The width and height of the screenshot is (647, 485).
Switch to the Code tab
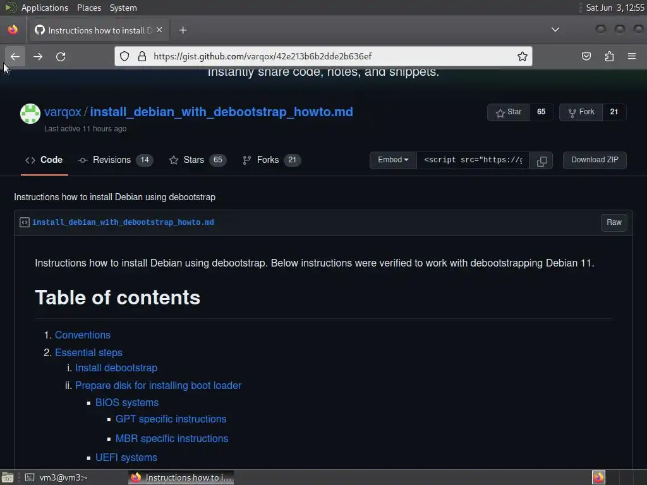tap(44, 160)
